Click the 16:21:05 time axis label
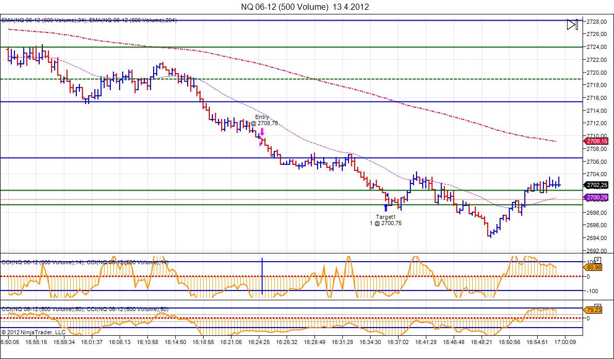This screenshot has height=359, width=614. click(x=230, y=342)
